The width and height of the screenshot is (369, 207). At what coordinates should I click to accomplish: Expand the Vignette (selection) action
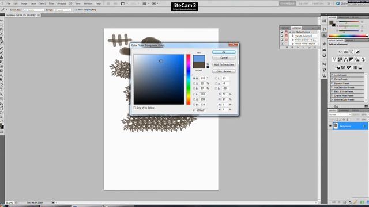point(293,36)
